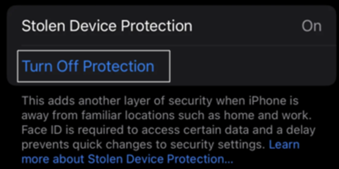Disable Stolen Device Protection via blue text
This screenshot has width=339, height=169.
click(x=88, y=66)
